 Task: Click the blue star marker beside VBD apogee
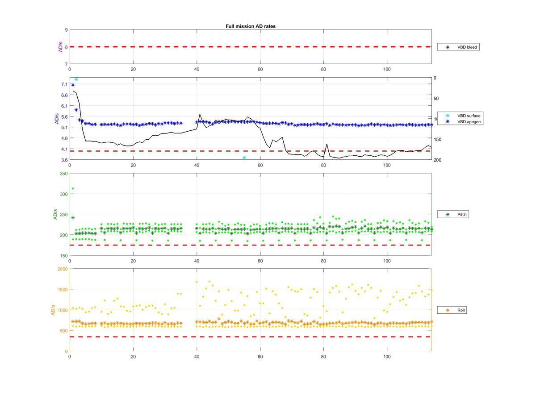click(x=448, y=121)
